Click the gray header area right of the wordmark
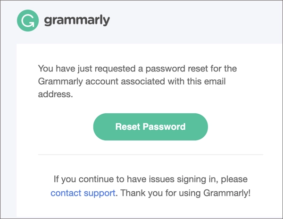 [198, 21]
